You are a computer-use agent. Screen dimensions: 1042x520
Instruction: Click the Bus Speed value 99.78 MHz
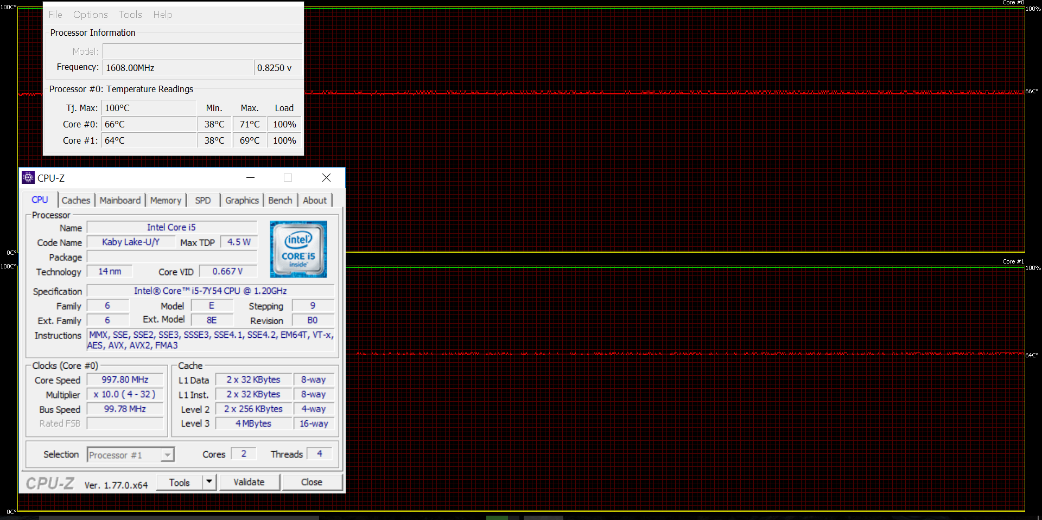[x=125, y=409]
